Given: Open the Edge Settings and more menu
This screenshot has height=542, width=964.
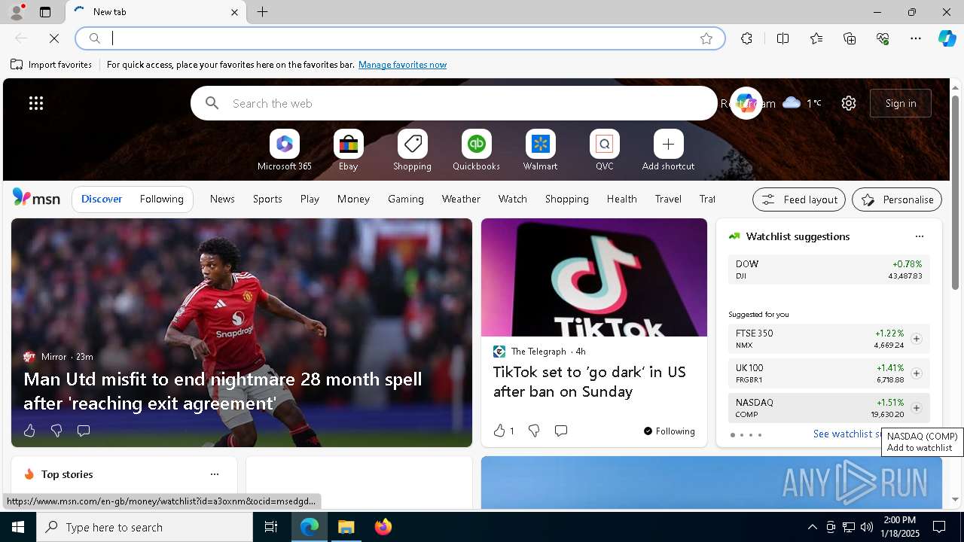Looking at the screenshot, I should pos(916,38).
